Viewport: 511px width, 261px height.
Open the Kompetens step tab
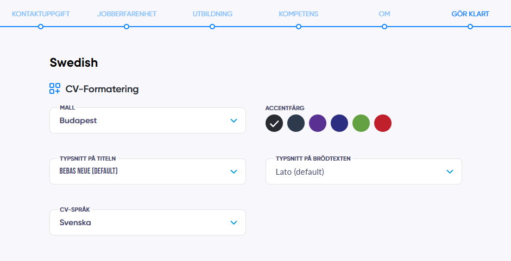pyautogui.click(x=299, y=14)
